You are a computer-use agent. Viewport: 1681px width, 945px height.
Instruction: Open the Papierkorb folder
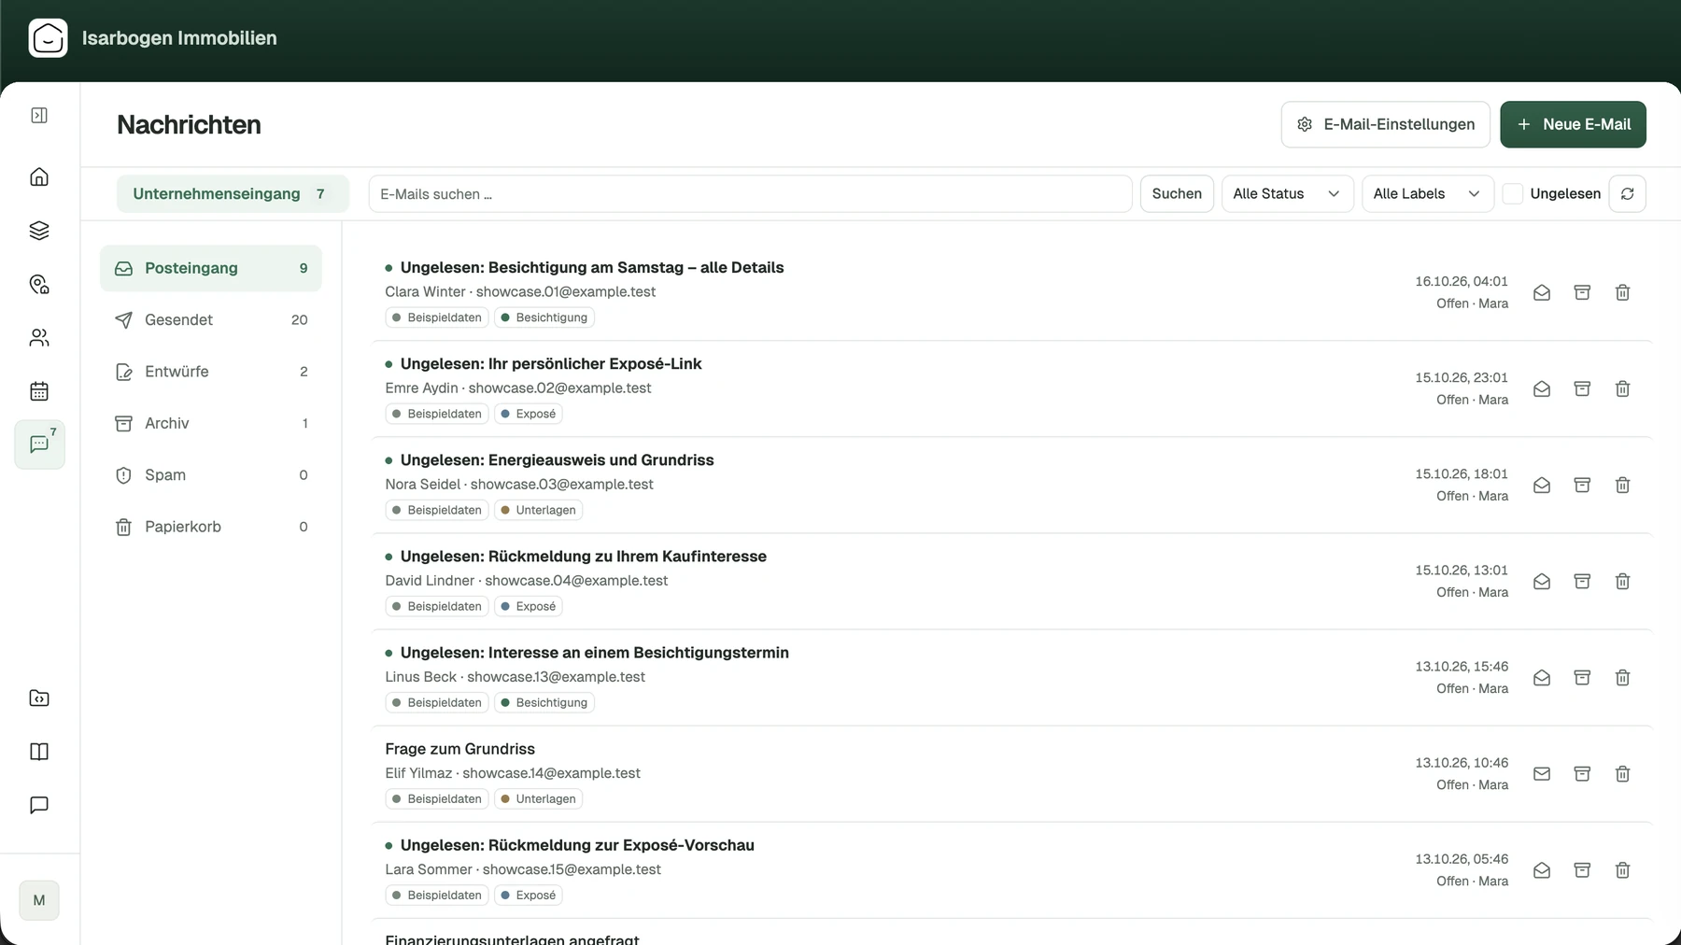pos(211,527)
